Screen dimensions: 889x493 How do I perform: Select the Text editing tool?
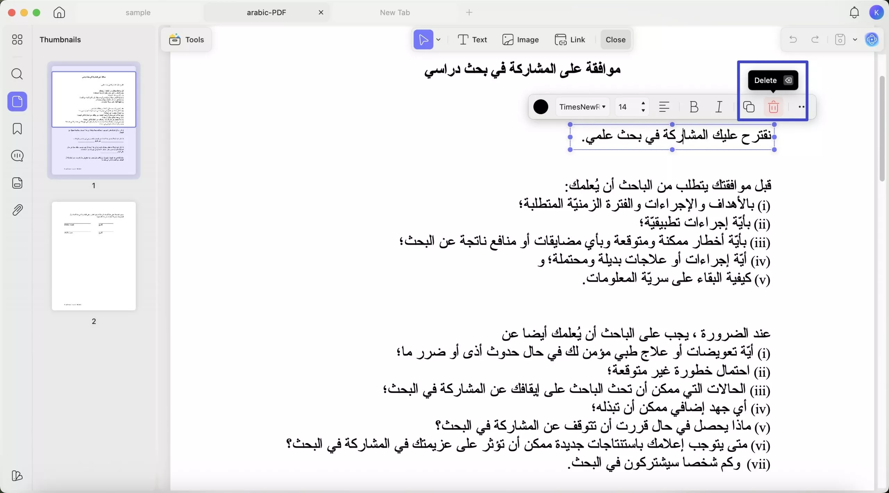tap(472, 39)
